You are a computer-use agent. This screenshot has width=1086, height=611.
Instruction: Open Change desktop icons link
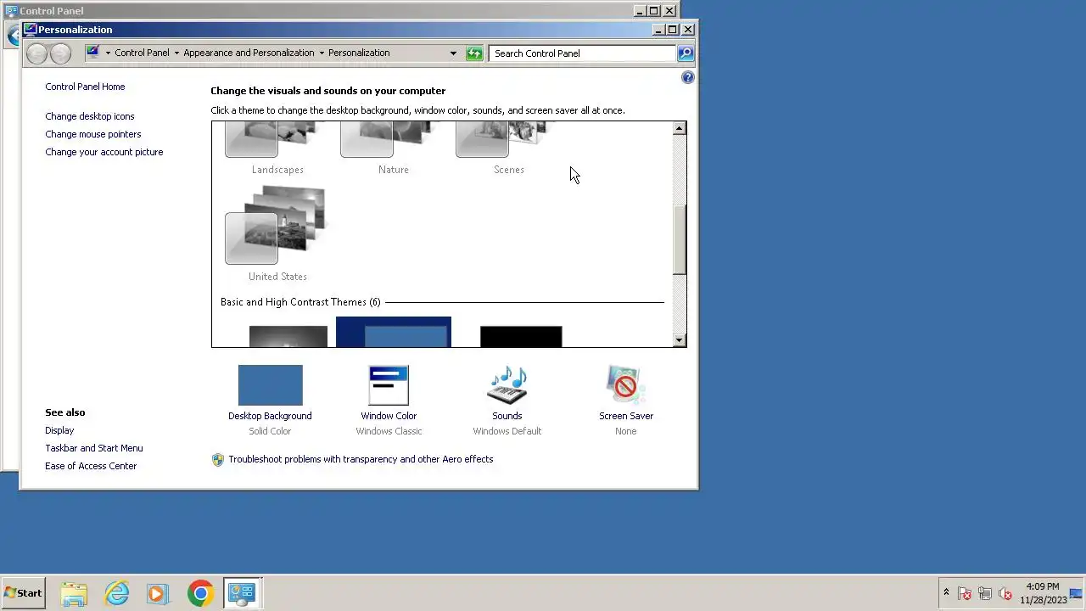(x=90, y=116)
